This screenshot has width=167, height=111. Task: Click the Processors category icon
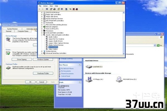pos(44,31)
